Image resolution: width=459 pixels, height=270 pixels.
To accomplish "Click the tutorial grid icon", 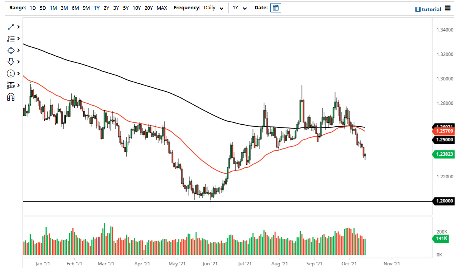I will 419,9.
